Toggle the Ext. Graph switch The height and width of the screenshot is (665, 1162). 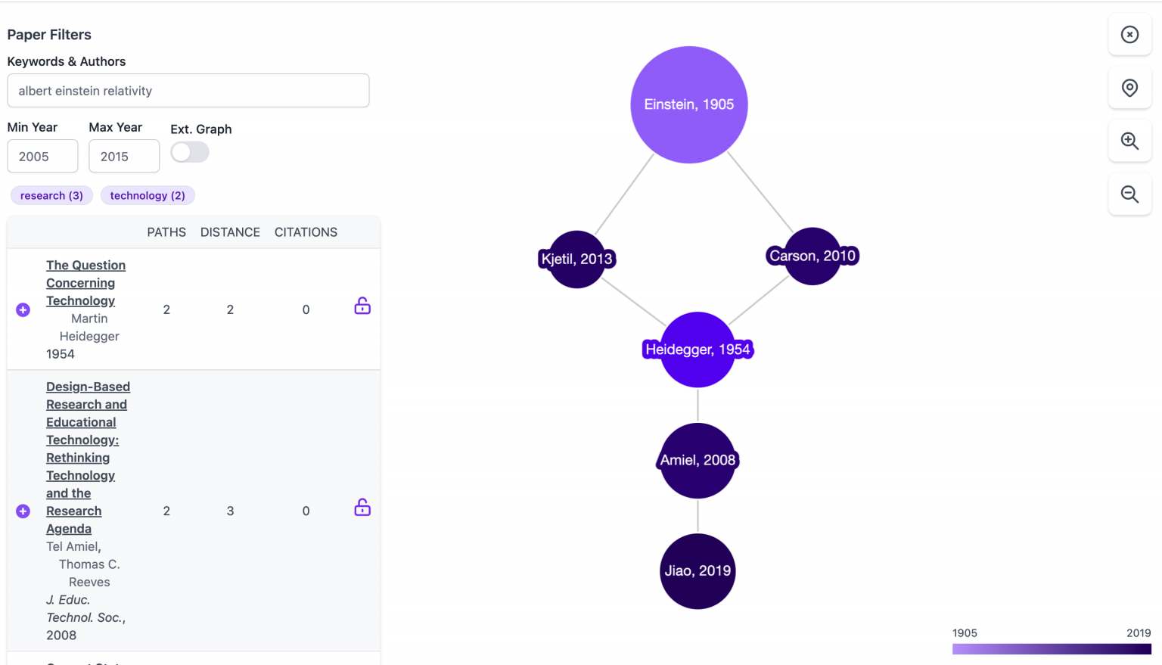190,153
